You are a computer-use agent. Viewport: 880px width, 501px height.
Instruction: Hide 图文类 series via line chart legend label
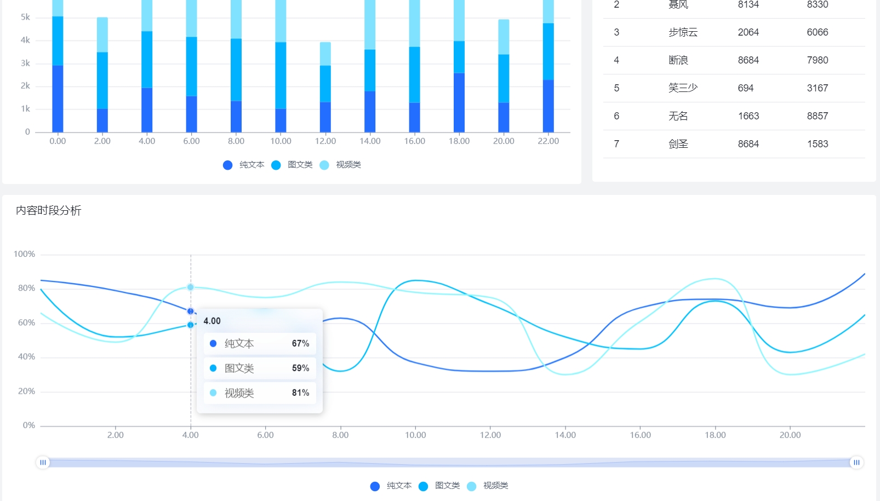pos(447,486)
